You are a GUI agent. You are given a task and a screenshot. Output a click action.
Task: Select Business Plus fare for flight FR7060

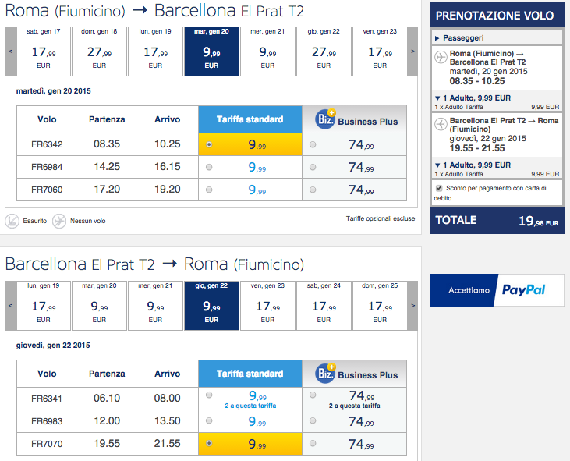coord(313,190)
